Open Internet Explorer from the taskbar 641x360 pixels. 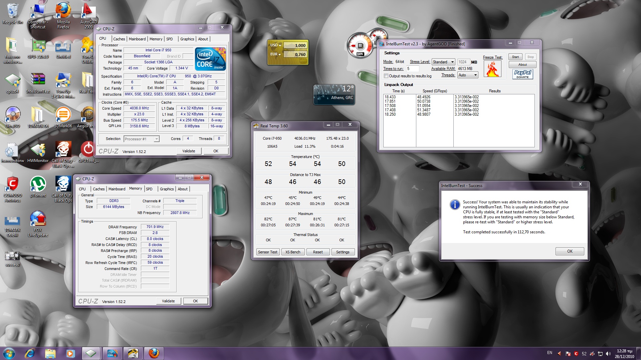(x=30, y=353)
